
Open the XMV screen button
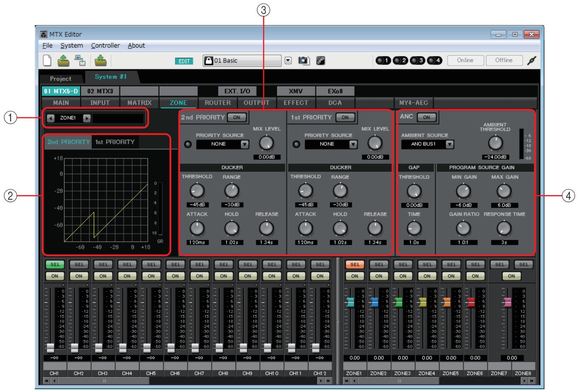pyautogui.click(x=296, y=91)
